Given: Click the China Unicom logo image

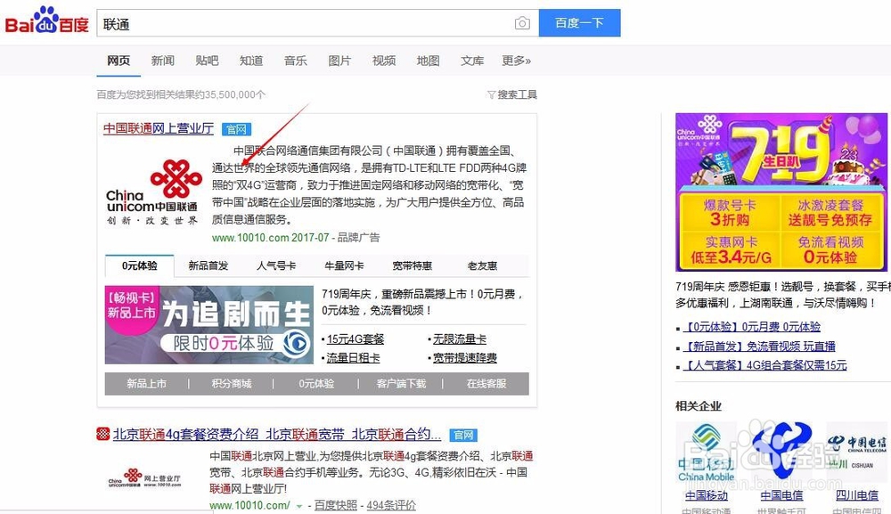Looking at the screenshot, I should click(x=154, y=192).
